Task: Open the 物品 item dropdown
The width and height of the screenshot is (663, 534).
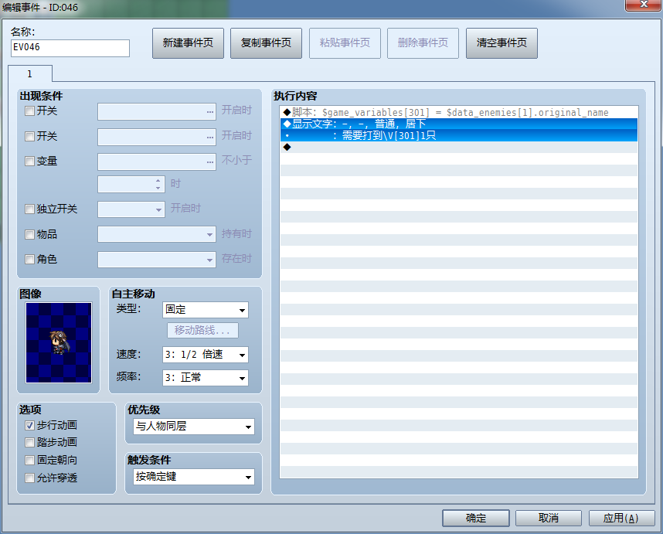Action: pyautogui.click(x=157, y=234)
